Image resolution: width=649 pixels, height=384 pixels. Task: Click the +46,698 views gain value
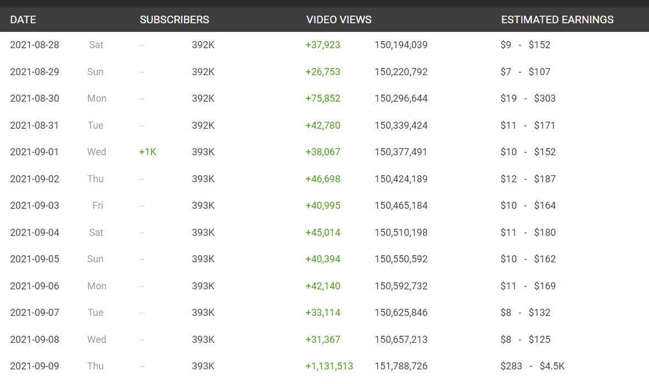click(x=323, y=179)
